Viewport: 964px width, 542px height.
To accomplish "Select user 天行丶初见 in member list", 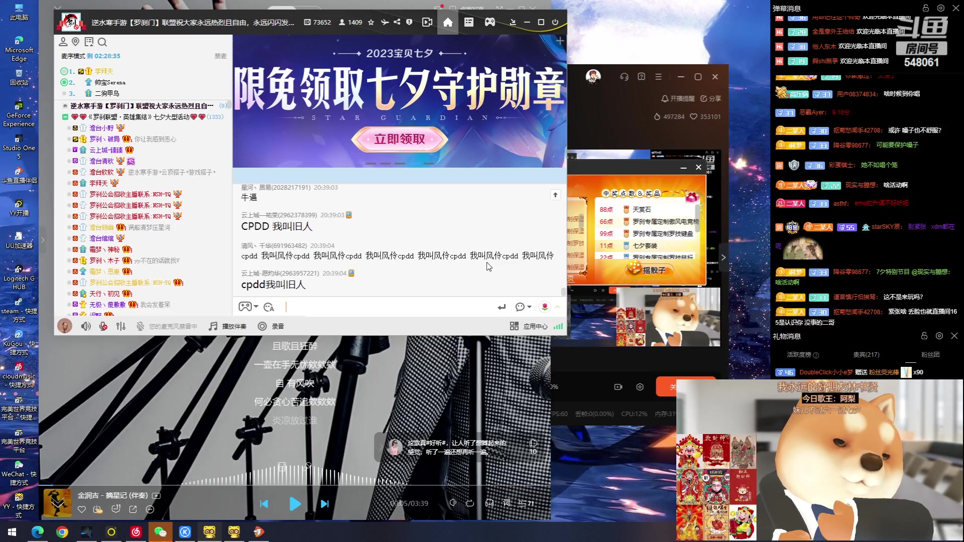I will pos(104,294).
